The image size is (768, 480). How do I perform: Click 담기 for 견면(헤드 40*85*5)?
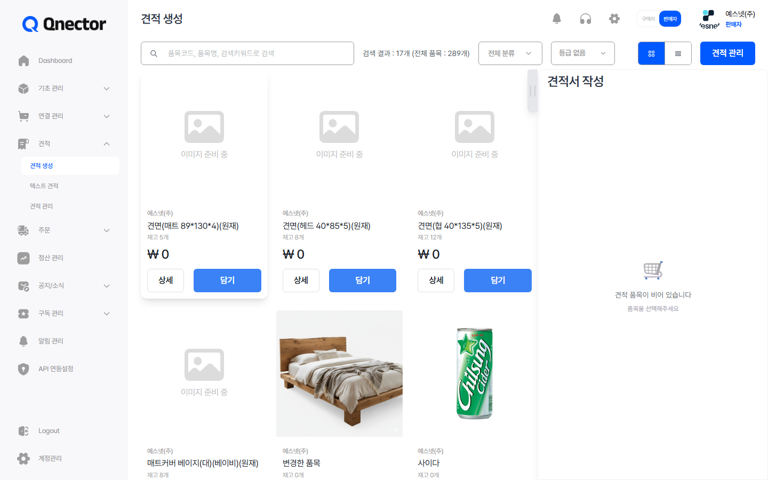[x=363, y=281]
